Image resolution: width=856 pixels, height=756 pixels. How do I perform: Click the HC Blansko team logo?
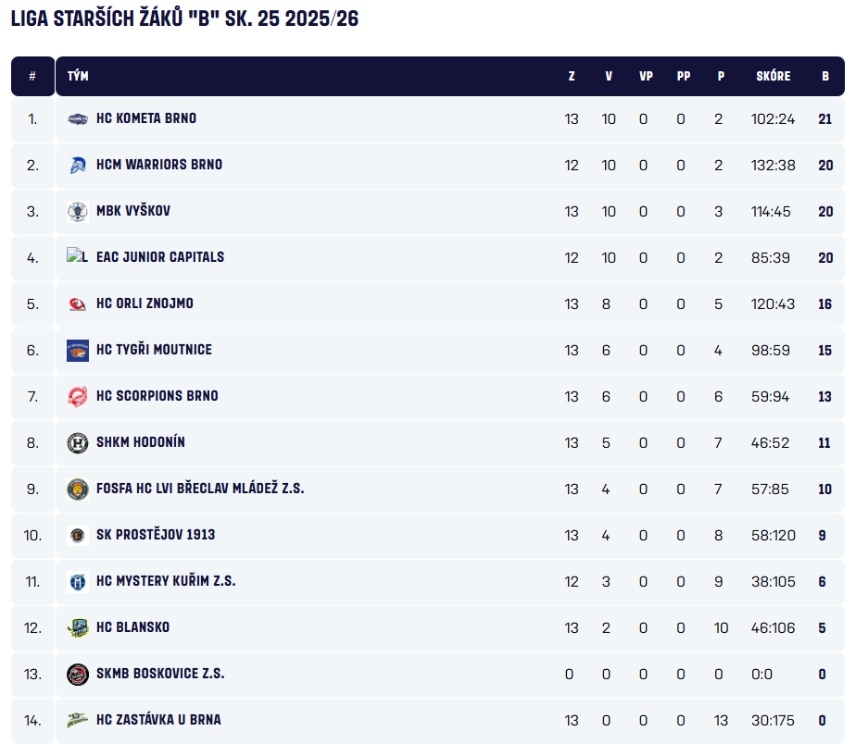click(x=78, y=627)
